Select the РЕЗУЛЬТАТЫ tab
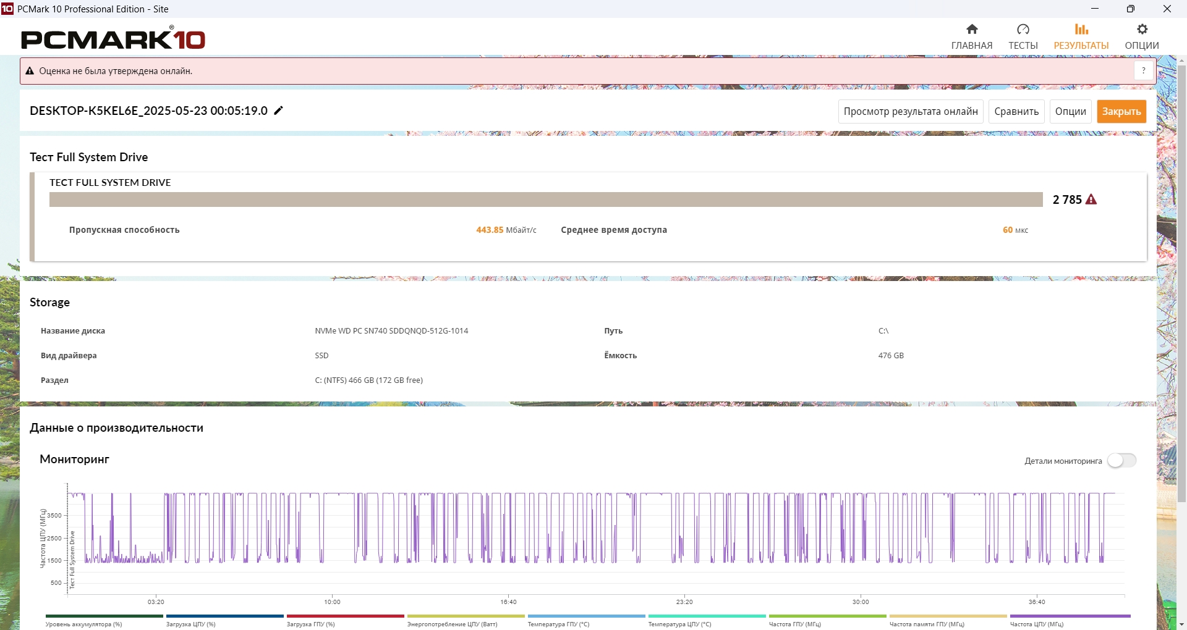The image size is (1187, 630). tap(1081, 36)
